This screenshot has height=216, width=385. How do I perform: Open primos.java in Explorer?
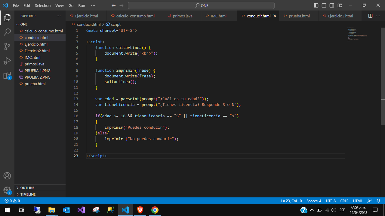click(40, 64)
